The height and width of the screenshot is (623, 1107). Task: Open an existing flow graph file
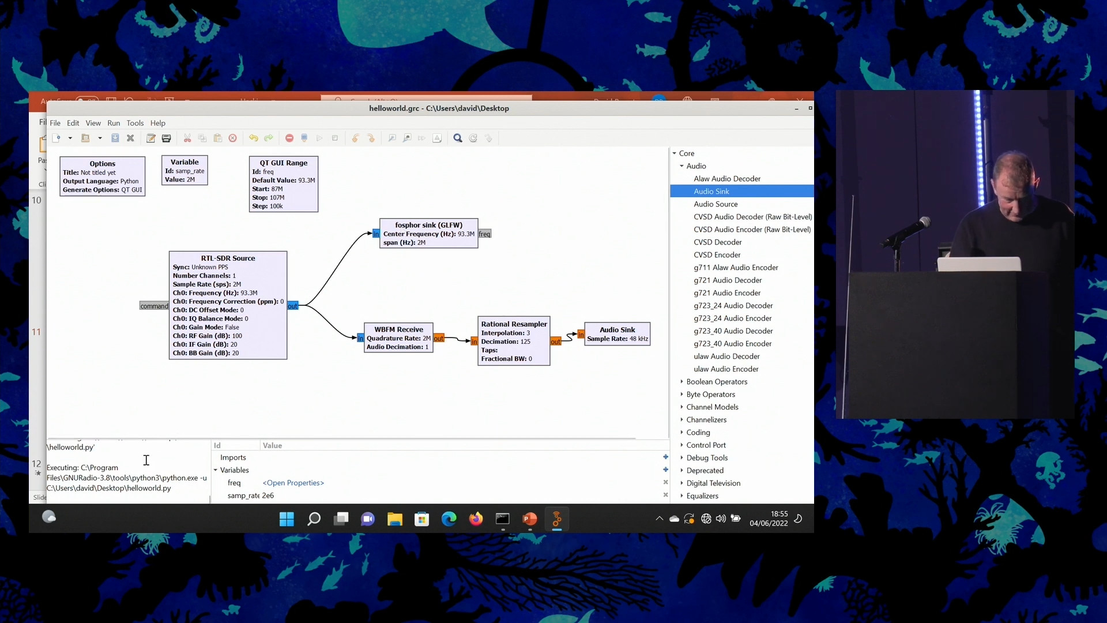85,138
